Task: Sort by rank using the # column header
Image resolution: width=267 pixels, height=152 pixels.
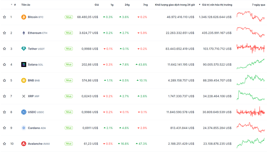Action: [x=15, y=5]
